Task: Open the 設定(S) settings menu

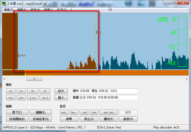Action: (x=62, y=10)
